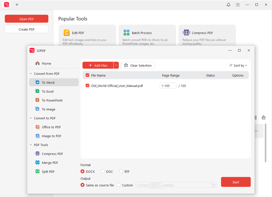Collapse the PDF Tools section
The image size is (272, 197).
click(x=31, y=145)
